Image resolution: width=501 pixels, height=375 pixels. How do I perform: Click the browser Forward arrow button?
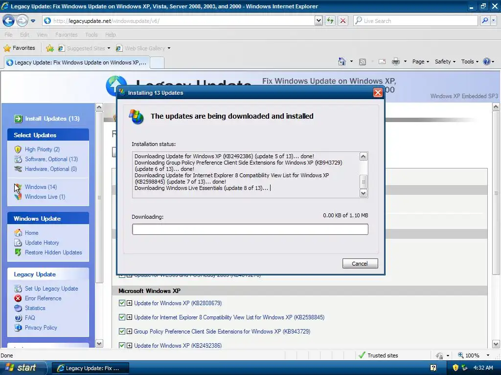(x=22, y=21)
